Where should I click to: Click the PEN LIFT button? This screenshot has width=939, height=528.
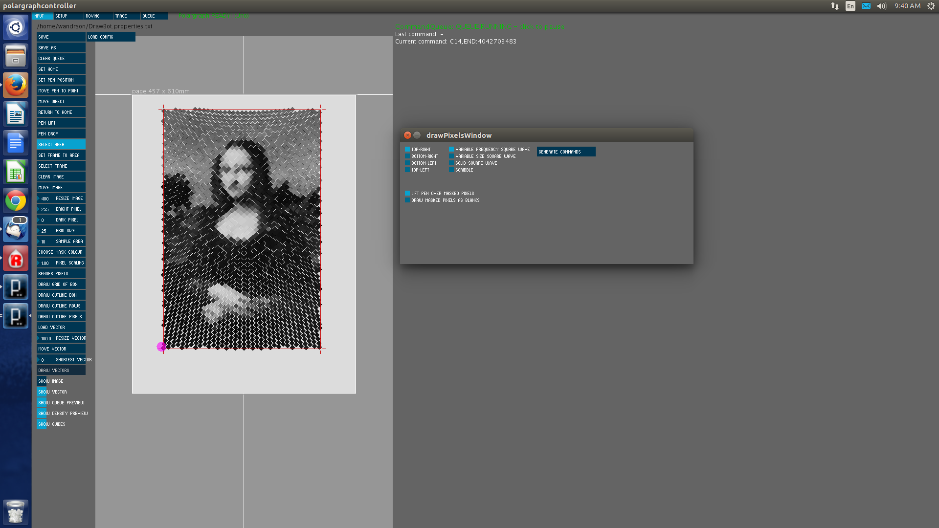coord(61,123)
